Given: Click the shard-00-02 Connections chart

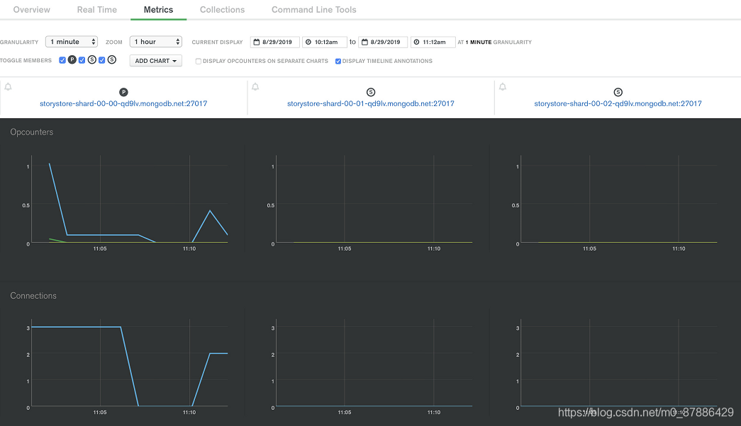Looking at the screenshot, I should click(x=619, y=362).
